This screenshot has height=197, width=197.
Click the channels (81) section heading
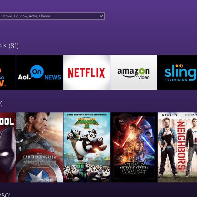(x=9, y=46)
